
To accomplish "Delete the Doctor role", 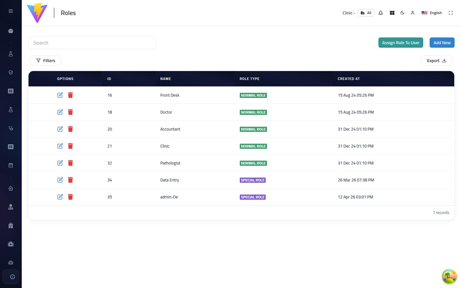I will tap(70, 112).
